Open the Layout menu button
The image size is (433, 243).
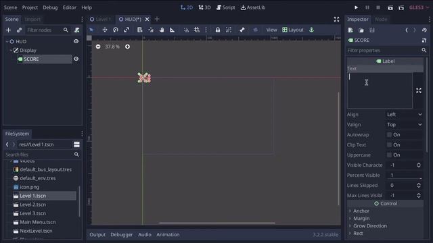[293, 30]
